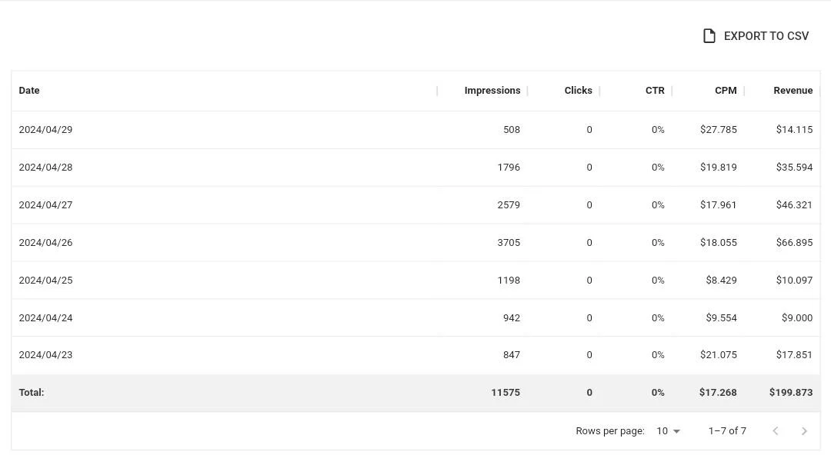Click the CPM value $17.961
Screen dimensions: 831x465
(x=718, y=205)
